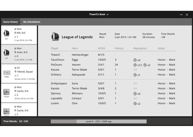Click the Attest column header
This screenshot has height=137, width=193.
click(161, 48)
